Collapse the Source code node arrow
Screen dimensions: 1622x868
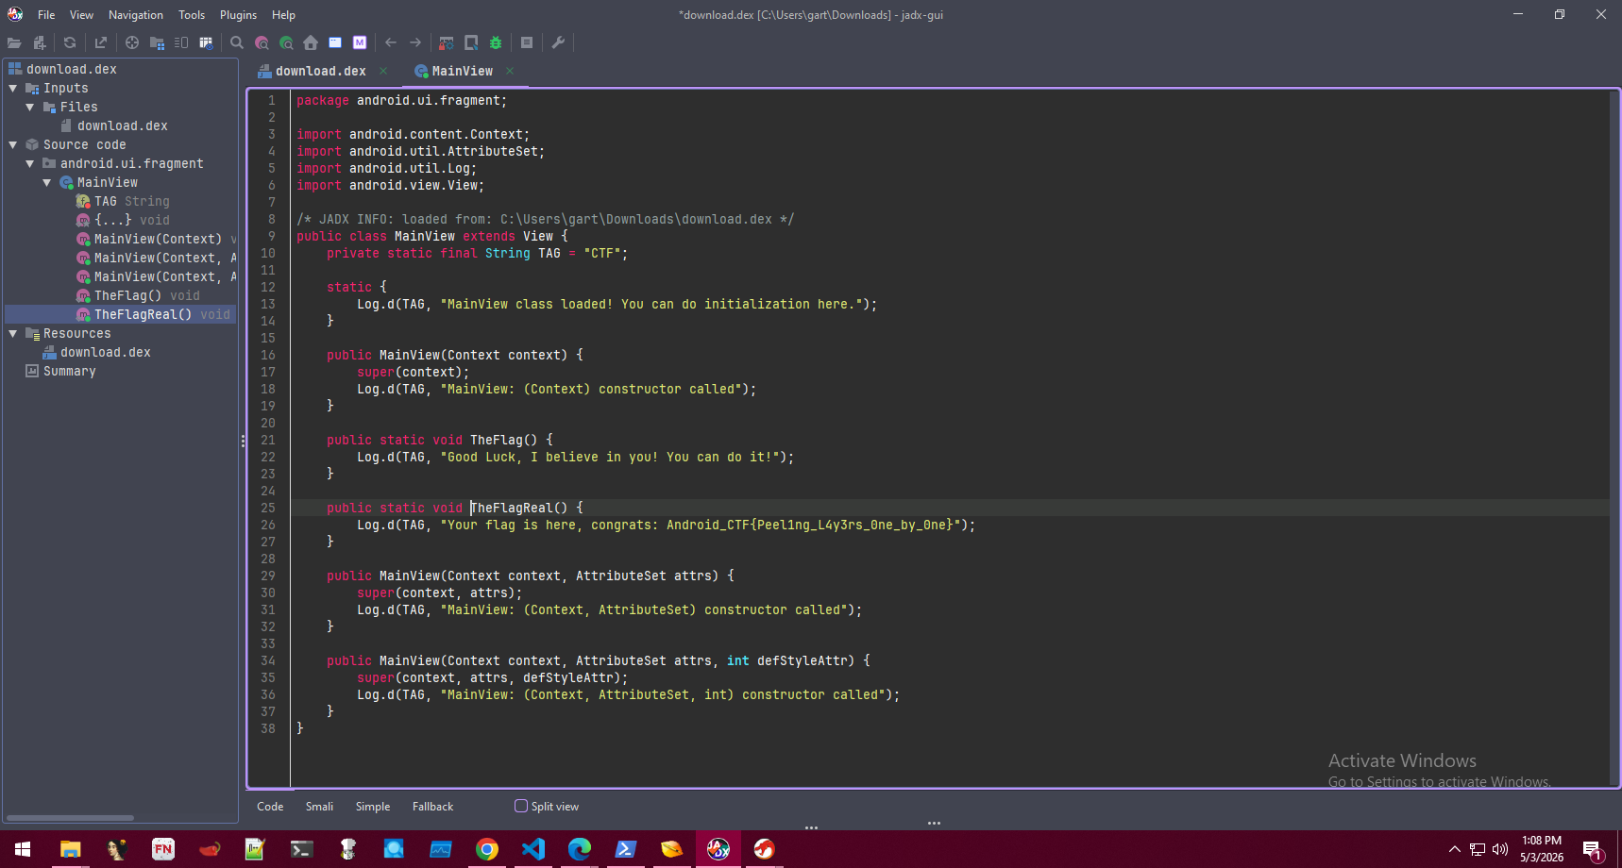[13, 144]
